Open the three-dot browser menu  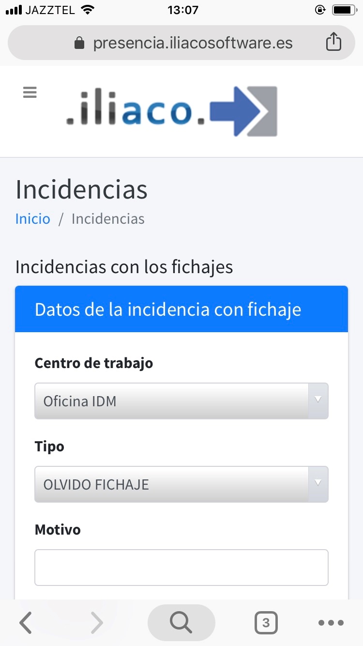click(331, 623)
